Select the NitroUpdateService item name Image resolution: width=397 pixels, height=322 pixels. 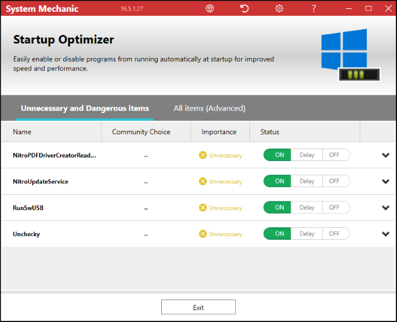(40, 182)
